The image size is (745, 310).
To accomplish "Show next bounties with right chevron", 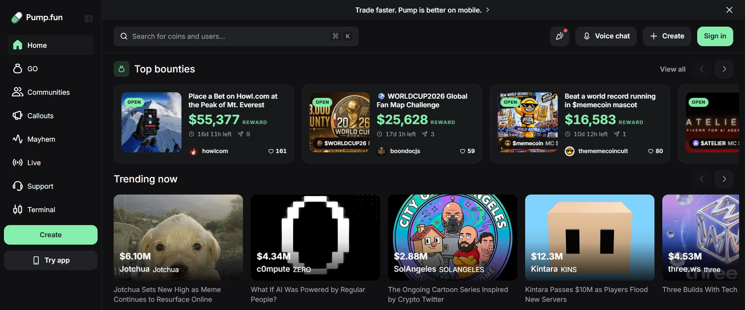I will point(724,69).
